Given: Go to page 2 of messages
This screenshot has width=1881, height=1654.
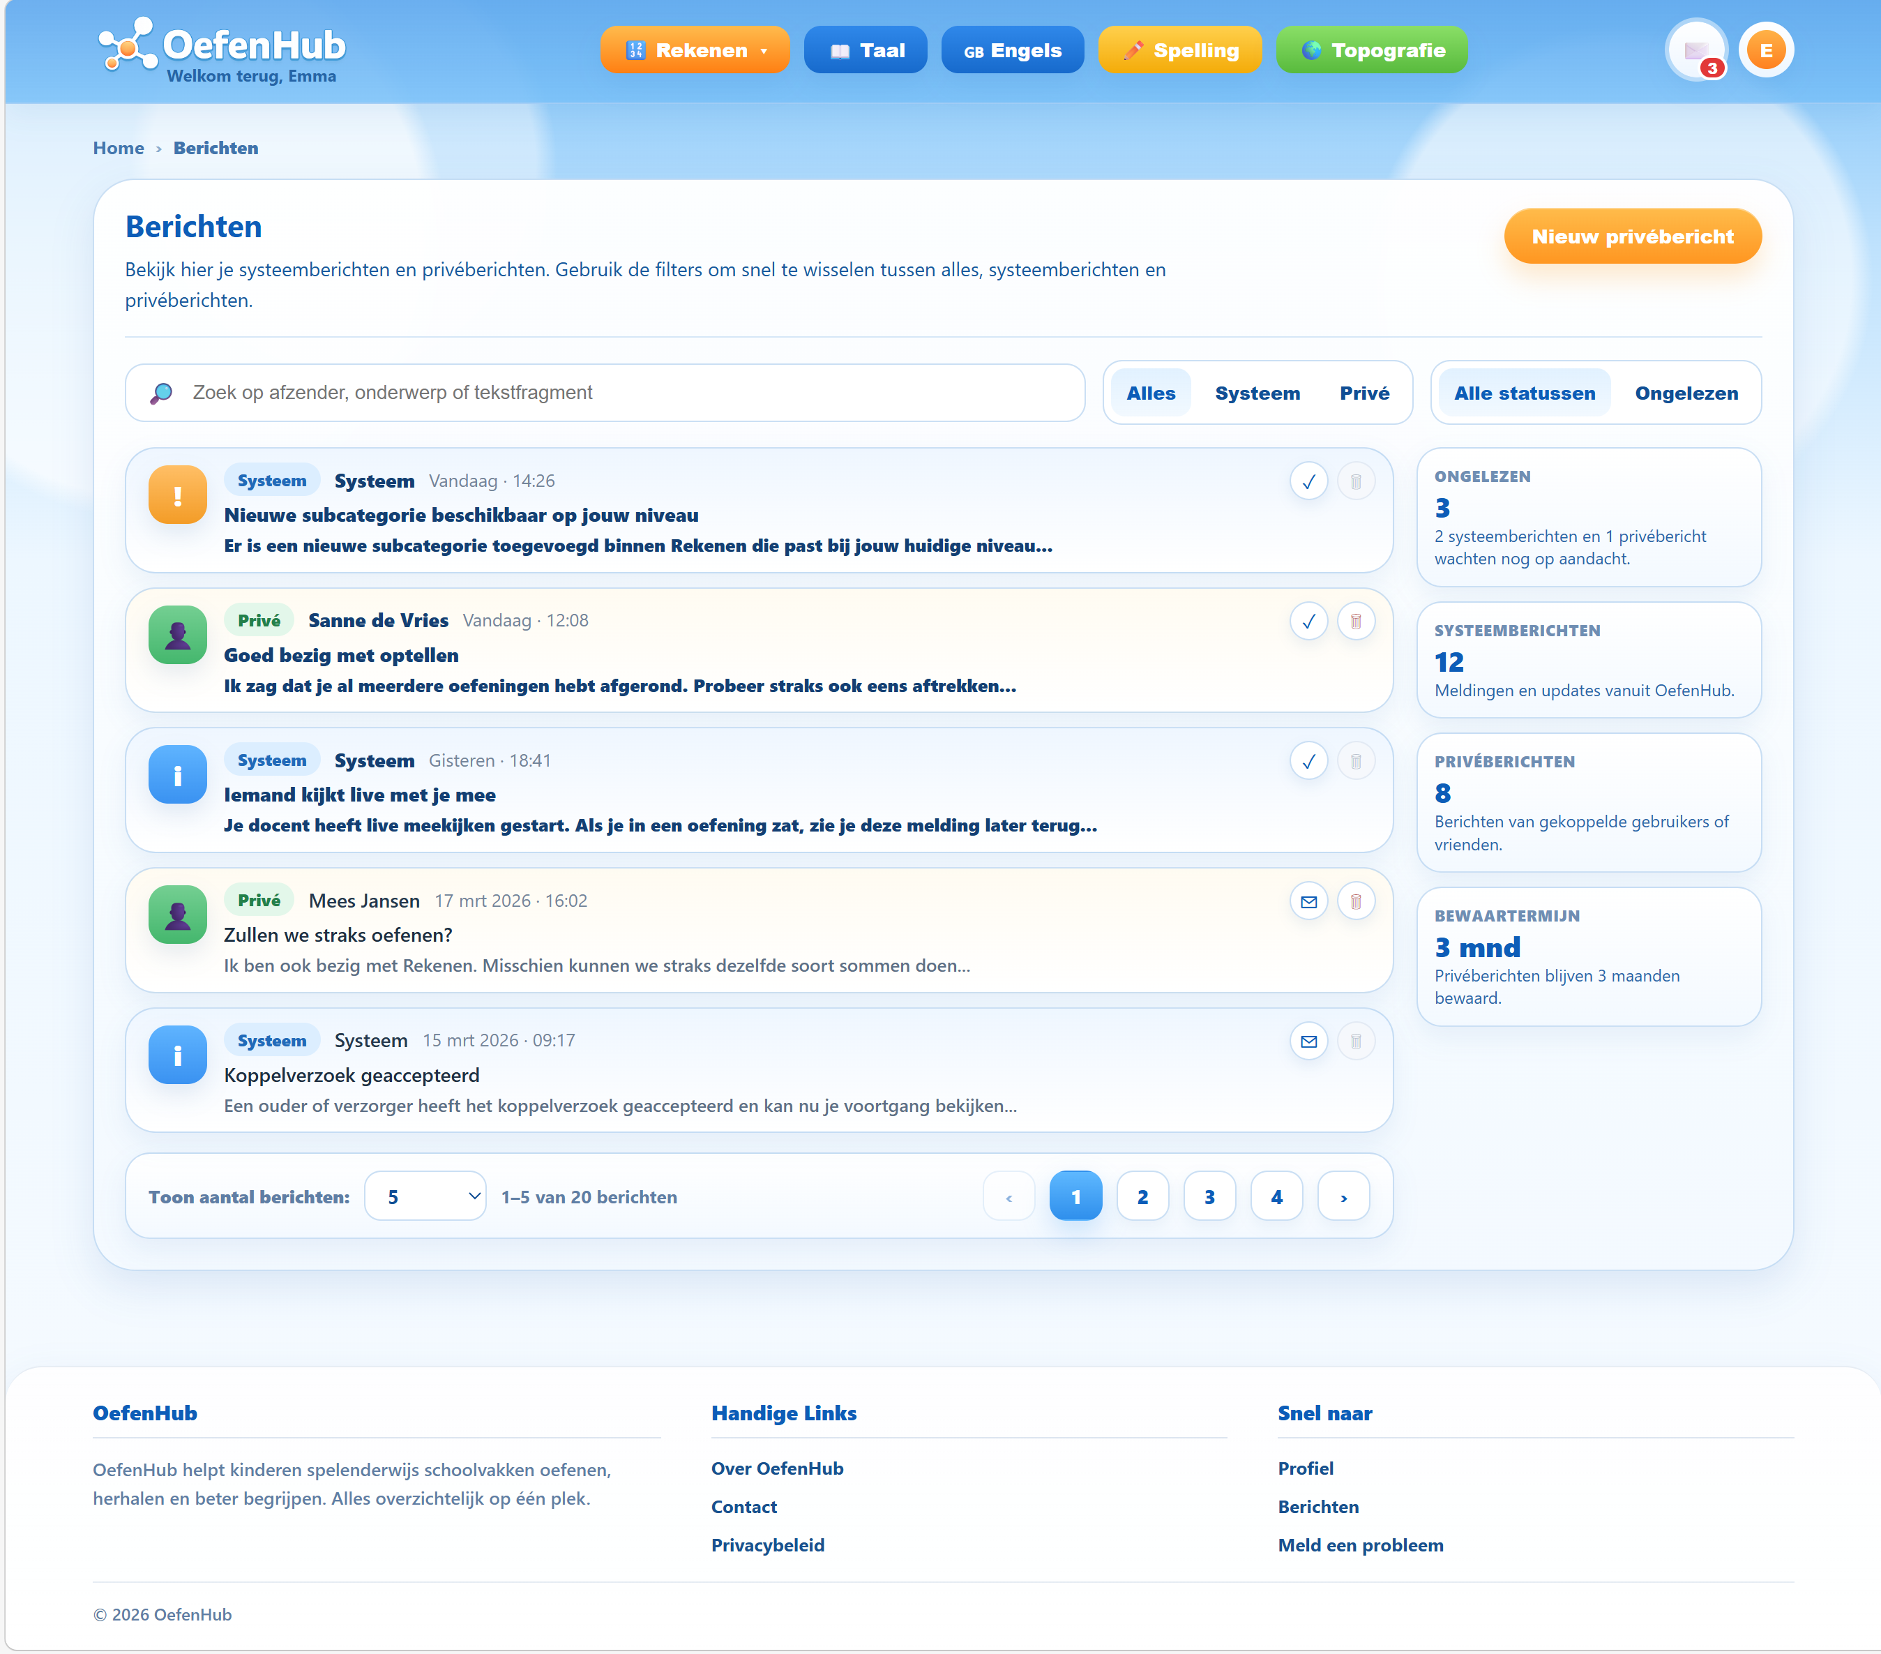Looking at the screenshot, I should [x=1142, y=1196].
